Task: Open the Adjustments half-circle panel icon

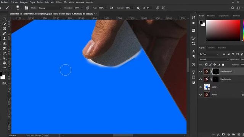Action: click(194, 83)
